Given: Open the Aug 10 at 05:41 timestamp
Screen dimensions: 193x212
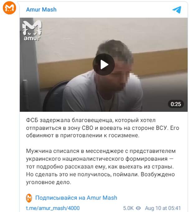Looking at the screenshot, I should tap(163, 208).
